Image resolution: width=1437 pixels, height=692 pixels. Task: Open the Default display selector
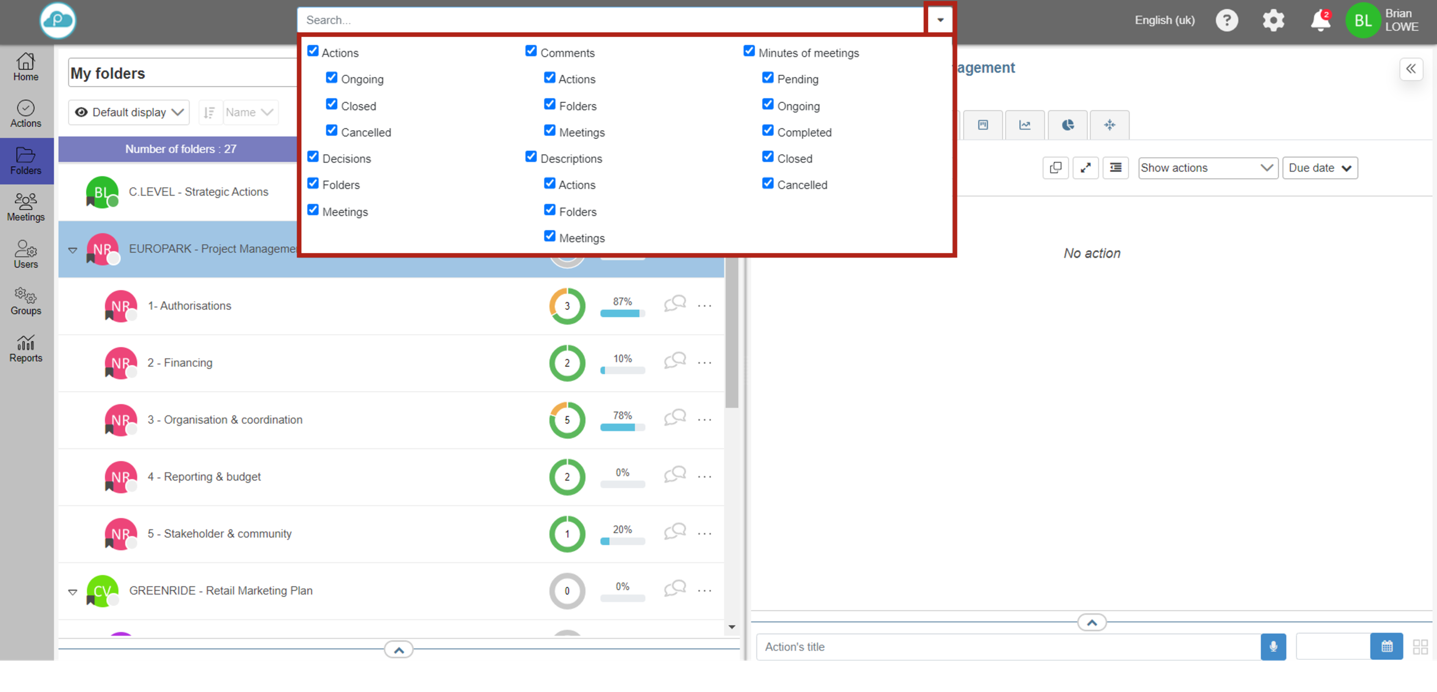coord(129,112)
